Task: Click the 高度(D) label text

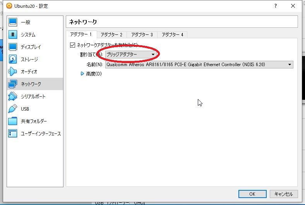Action: point(94,74)
